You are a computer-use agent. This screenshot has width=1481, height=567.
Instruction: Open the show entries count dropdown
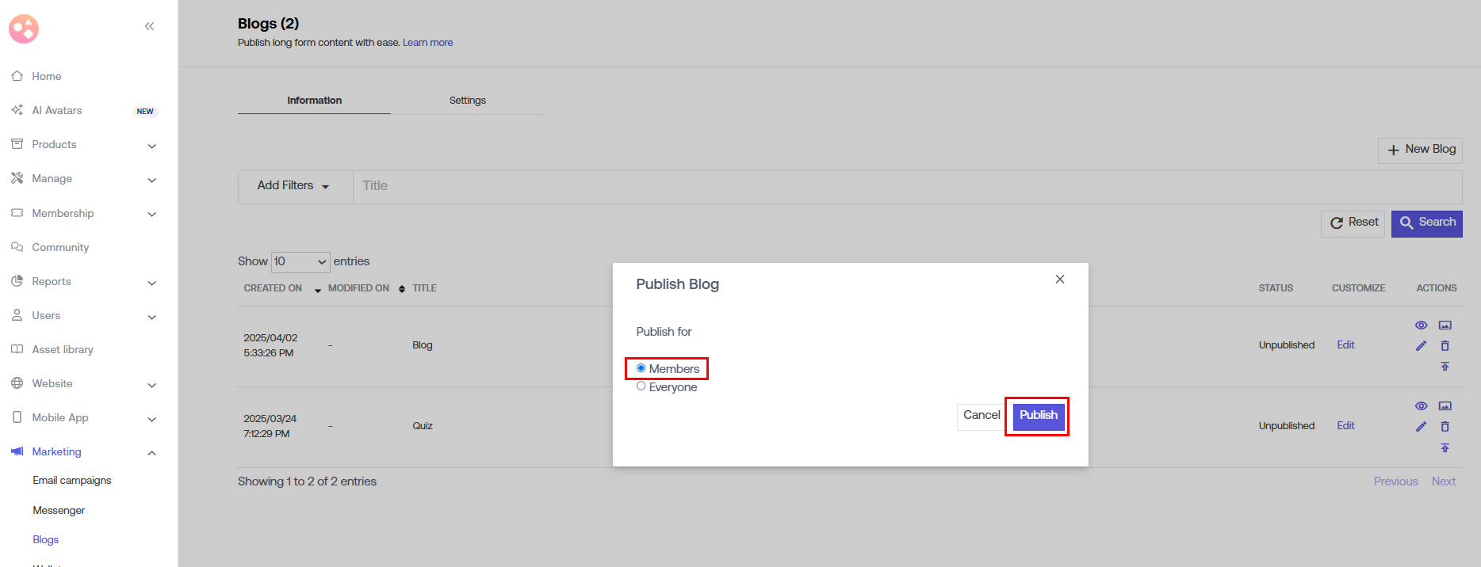300,261
